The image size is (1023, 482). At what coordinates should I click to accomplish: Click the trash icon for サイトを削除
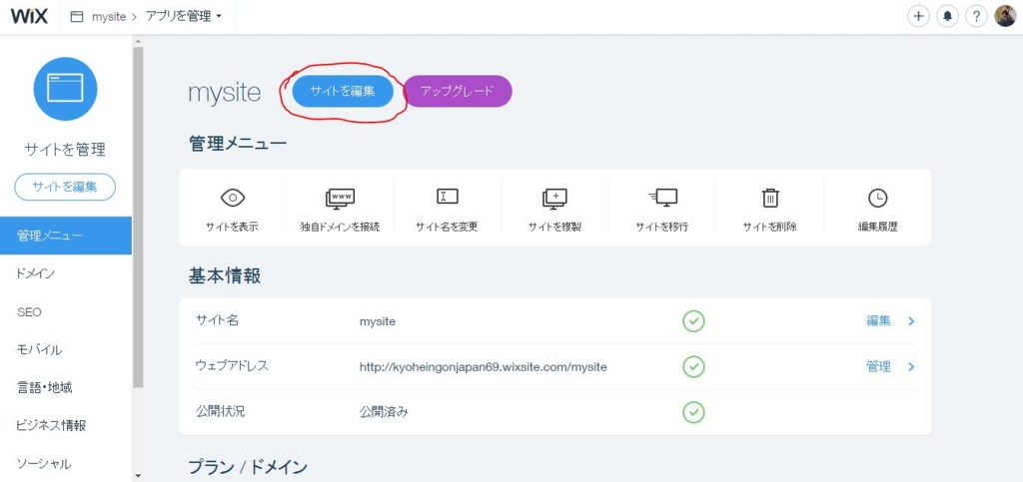tap(770, 198)
